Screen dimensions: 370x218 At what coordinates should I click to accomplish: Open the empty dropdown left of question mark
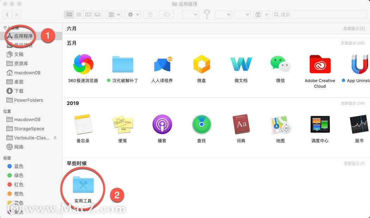(x=190, y=14)
